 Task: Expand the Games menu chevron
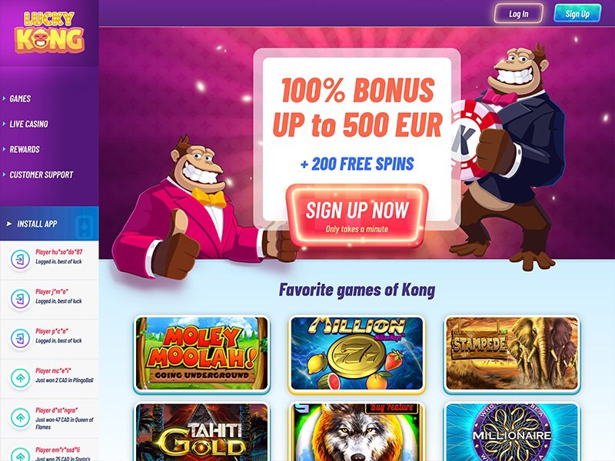click(x=4, y=98)
